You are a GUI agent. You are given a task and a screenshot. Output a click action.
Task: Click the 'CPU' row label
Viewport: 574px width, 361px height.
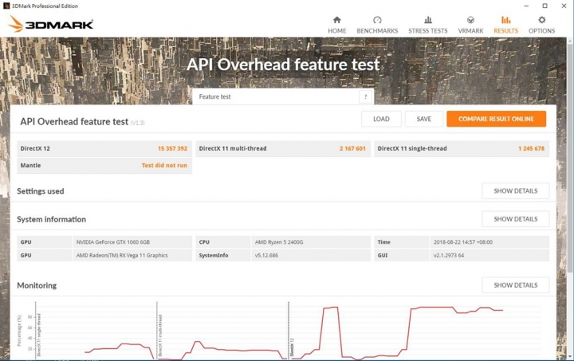[204, 242]
